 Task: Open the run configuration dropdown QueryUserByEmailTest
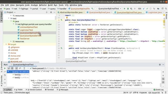tap(109, 9)
